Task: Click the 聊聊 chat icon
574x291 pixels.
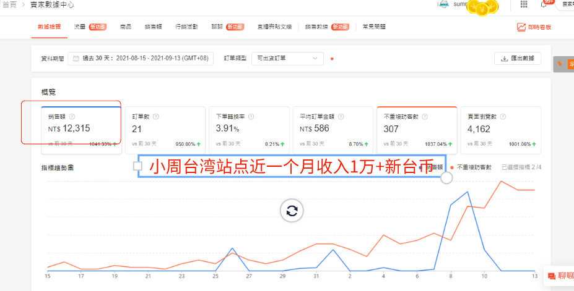Action: [551, 276]
